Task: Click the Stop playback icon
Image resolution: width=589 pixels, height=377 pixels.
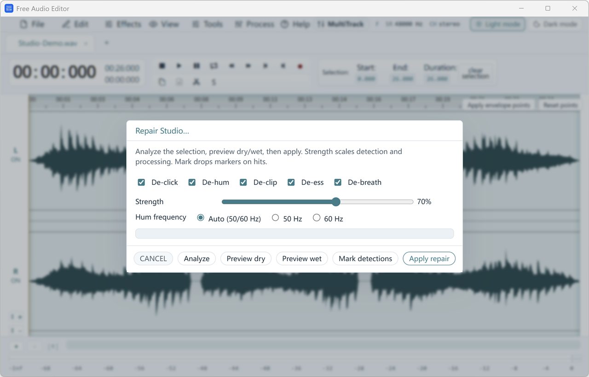Action: [162, 66]
